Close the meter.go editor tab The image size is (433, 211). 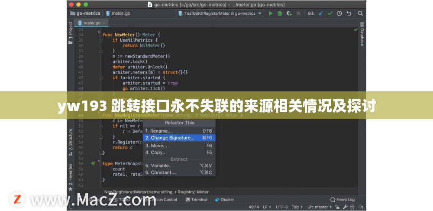[104, 23]
